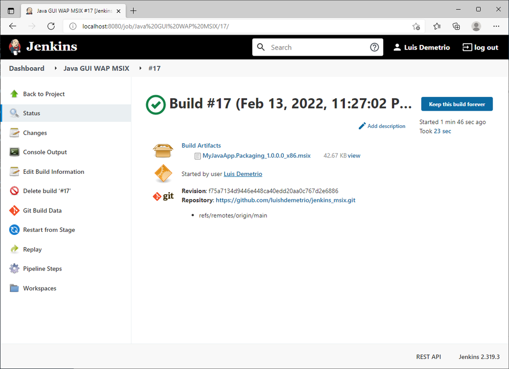Click the REST API footer link
Image resolution: width=509 pixels, height=369 pixels.
point(428,357)
